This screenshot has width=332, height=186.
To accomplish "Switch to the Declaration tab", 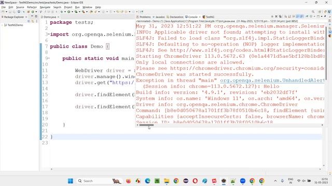I will pyautogui.click(x=175, y=17).
